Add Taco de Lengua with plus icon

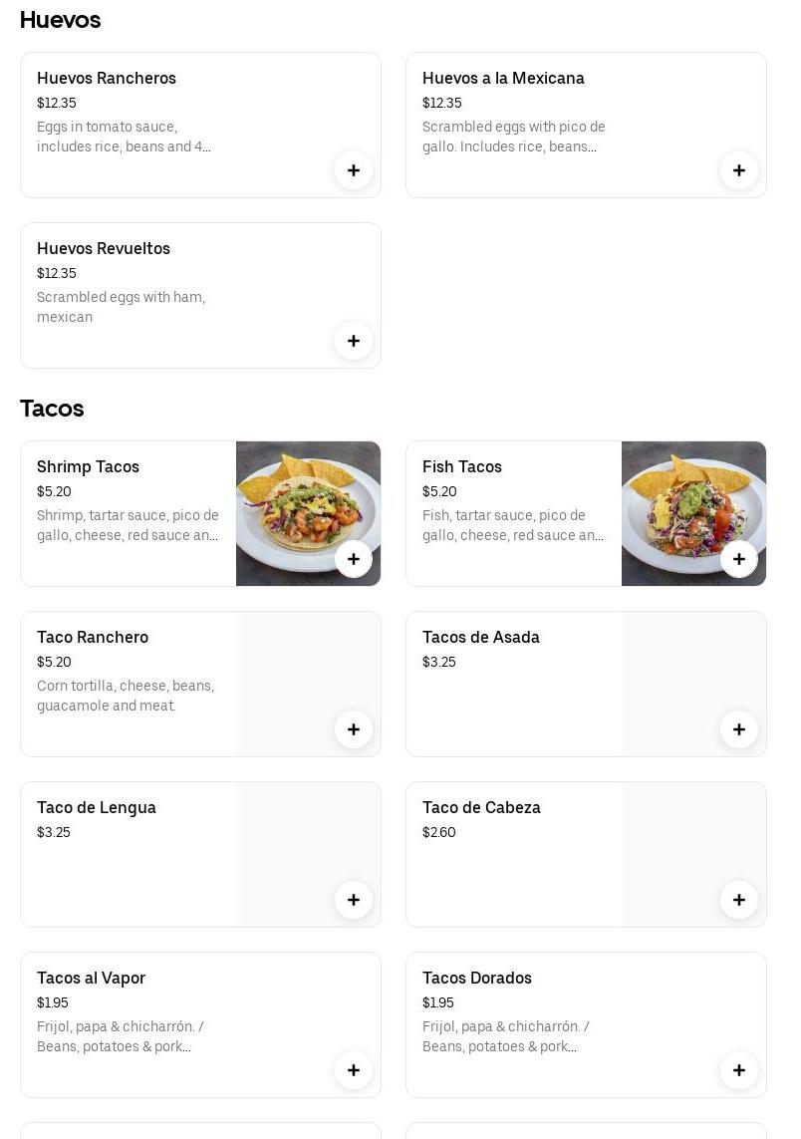354,900
